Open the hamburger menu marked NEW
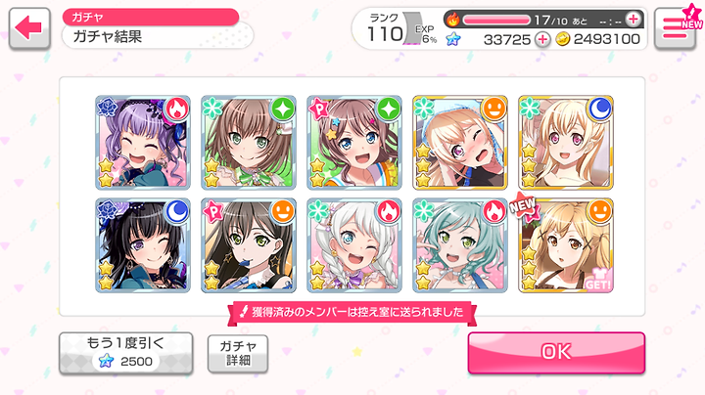The image size is (705, 395). coord(675,27)
